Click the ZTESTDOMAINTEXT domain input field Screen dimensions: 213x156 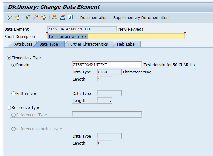[107, 65]
